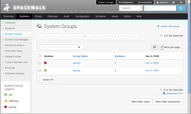Open the Systems search type dropdown

tap(131, 8)
